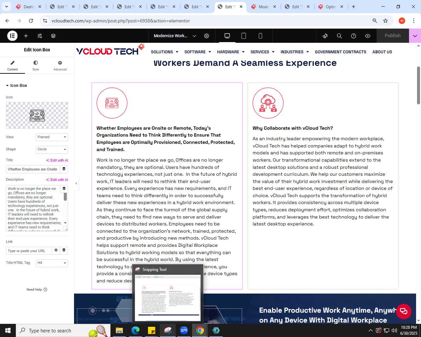Open dynamic tags icon for Description

64,189
